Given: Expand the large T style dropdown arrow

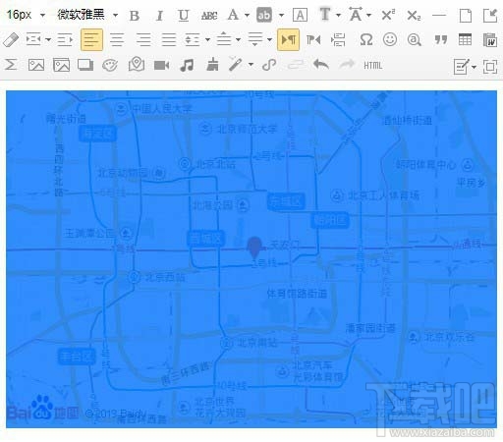Looking at the screenshot, I should click(x=338, y=15).
